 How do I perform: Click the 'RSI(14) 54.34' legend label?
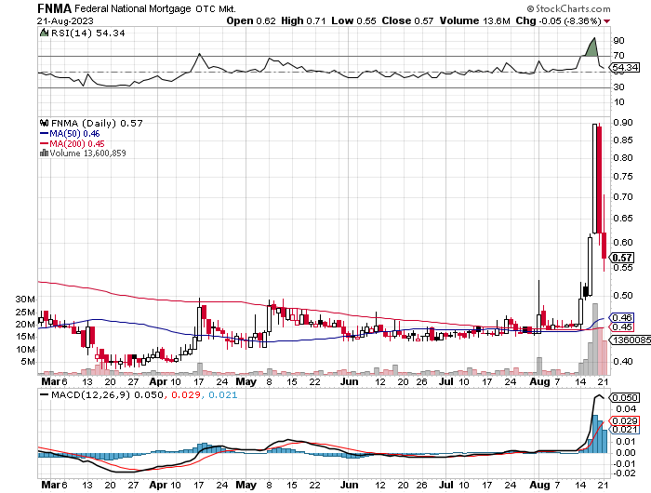(87, 33)
